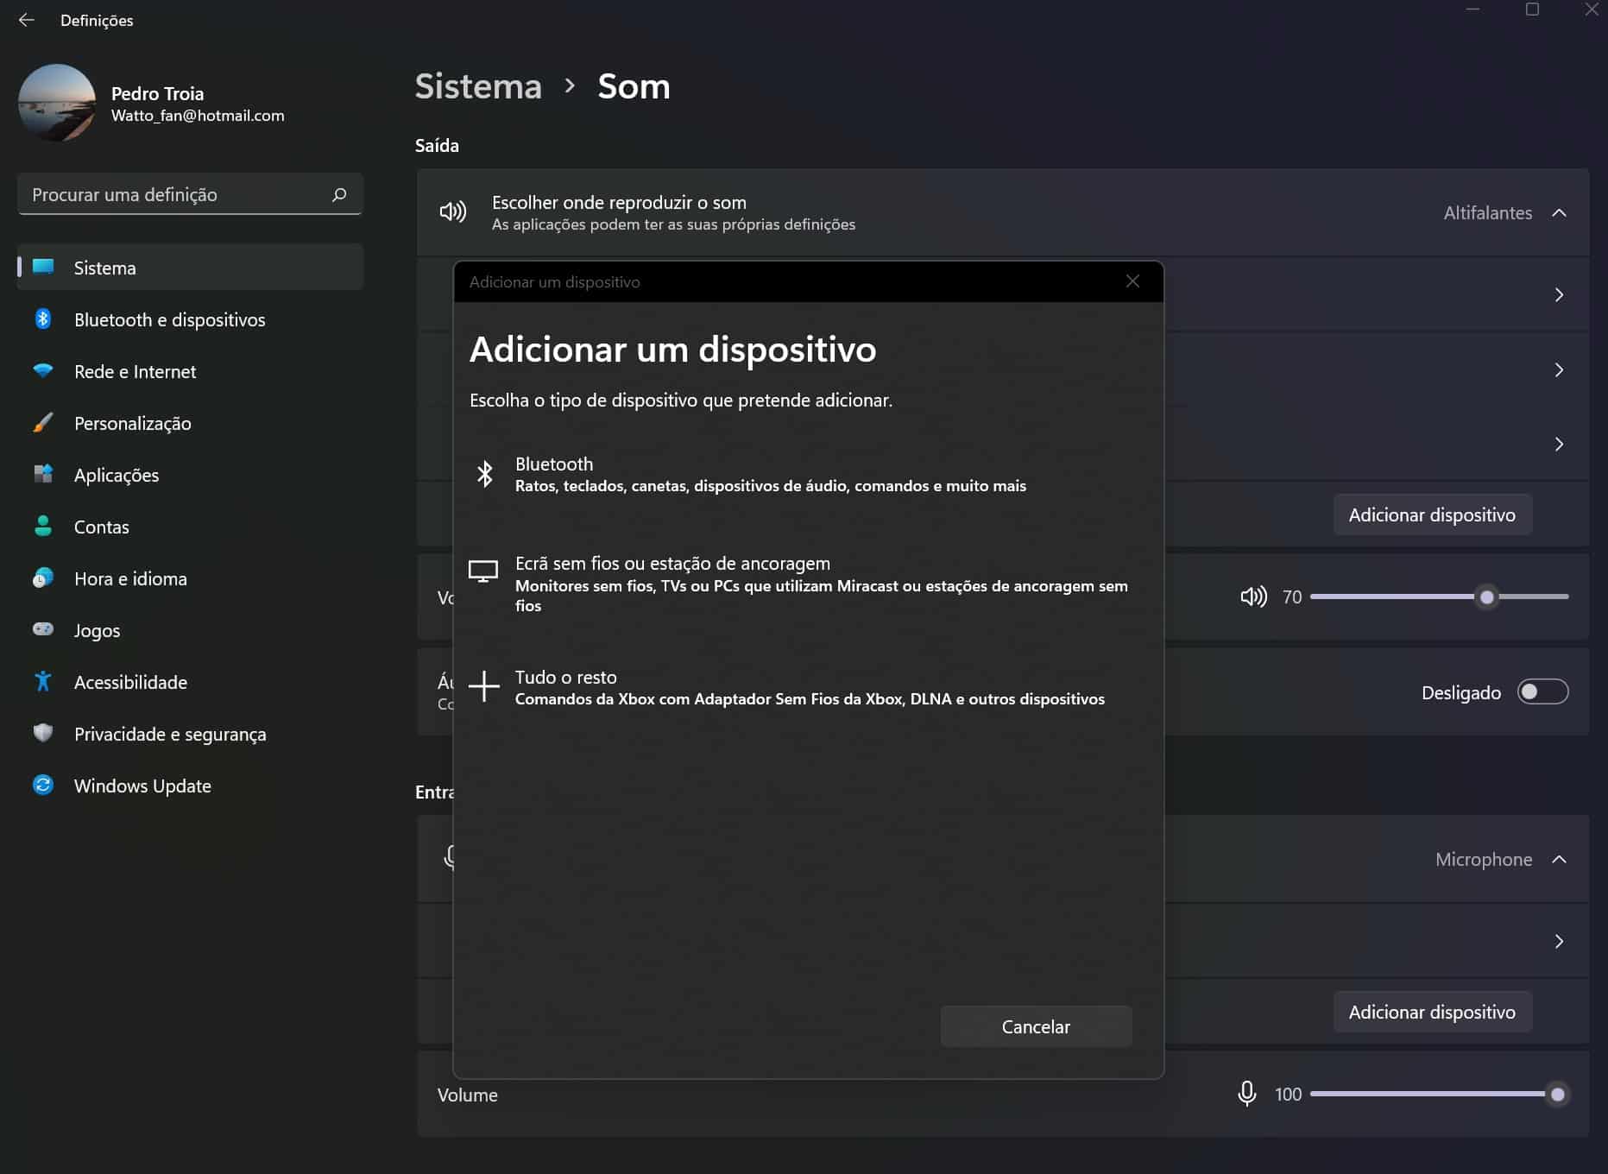Viewport: 1608px width, 1174px height.
Task: Close the Adicionar um dispositivo dialog
Action: click(x=1132, y=281)
